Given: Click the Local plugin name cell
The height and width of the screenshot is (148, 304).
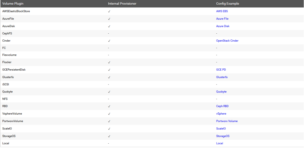Looking at the screenshot, I should (5, 143).
